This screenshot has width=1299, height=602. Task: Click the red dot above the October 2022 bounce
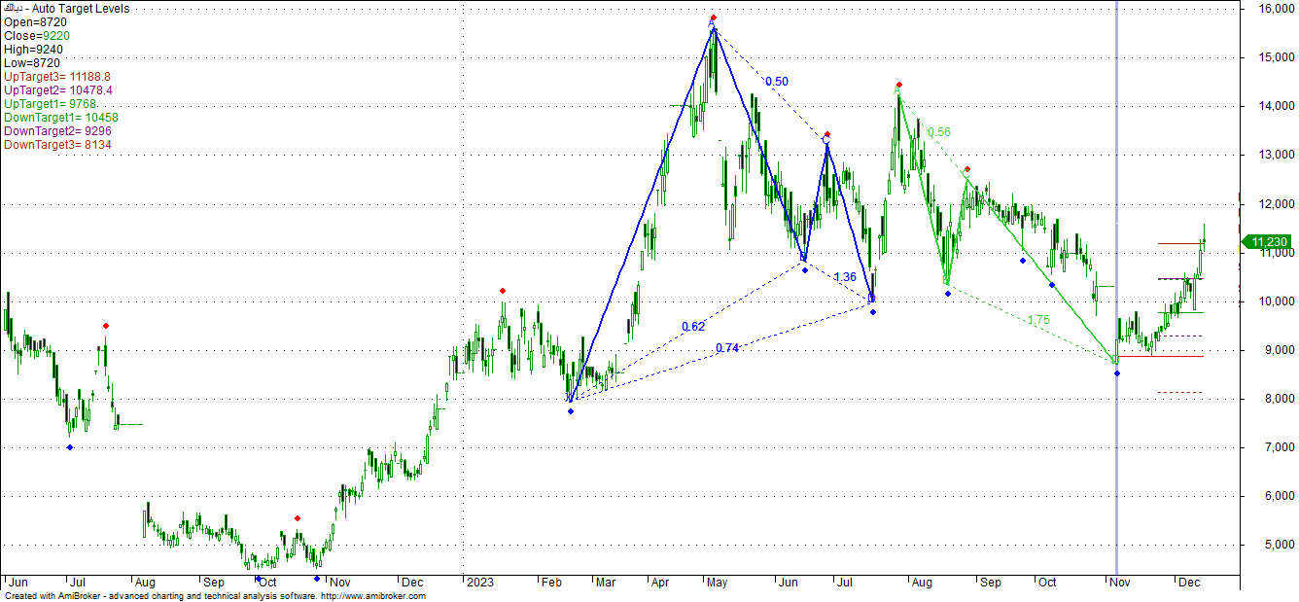[x=298, y=518]
